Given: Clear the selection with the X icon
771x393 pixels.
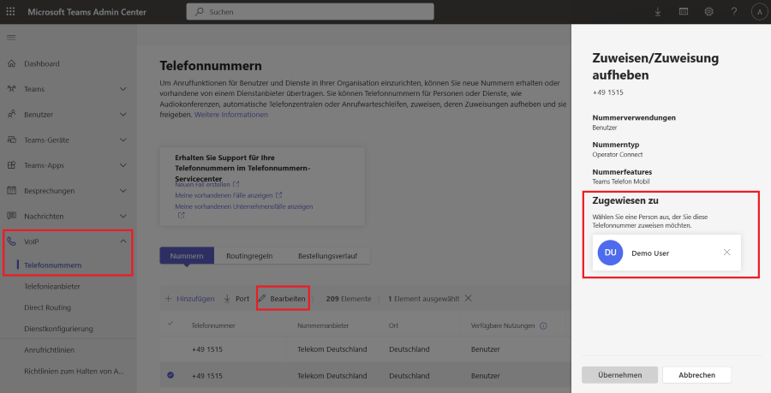Looking at the screenshot, I should [x=468, y=298].
